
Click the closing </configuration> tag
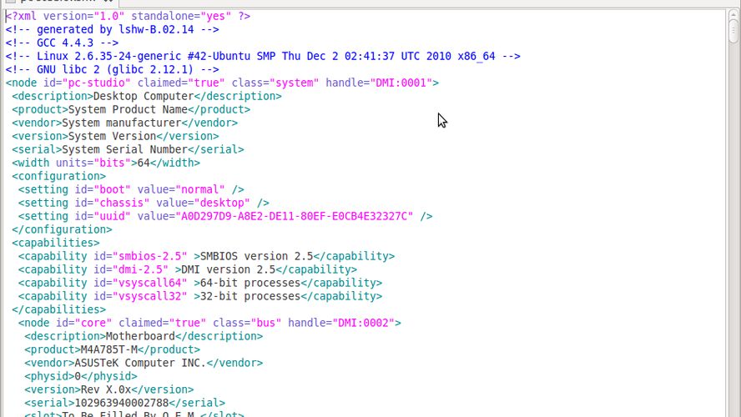pyautogui.click(x=62, y=229)
